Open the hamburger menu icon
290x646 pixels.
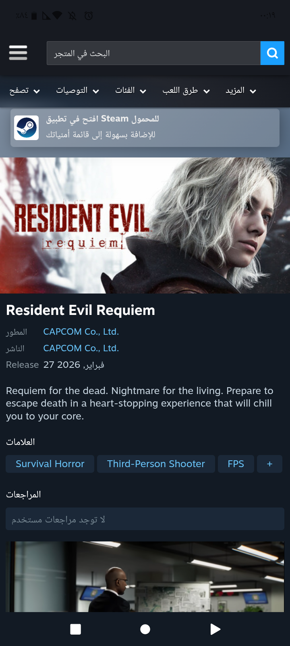(18, 53)
